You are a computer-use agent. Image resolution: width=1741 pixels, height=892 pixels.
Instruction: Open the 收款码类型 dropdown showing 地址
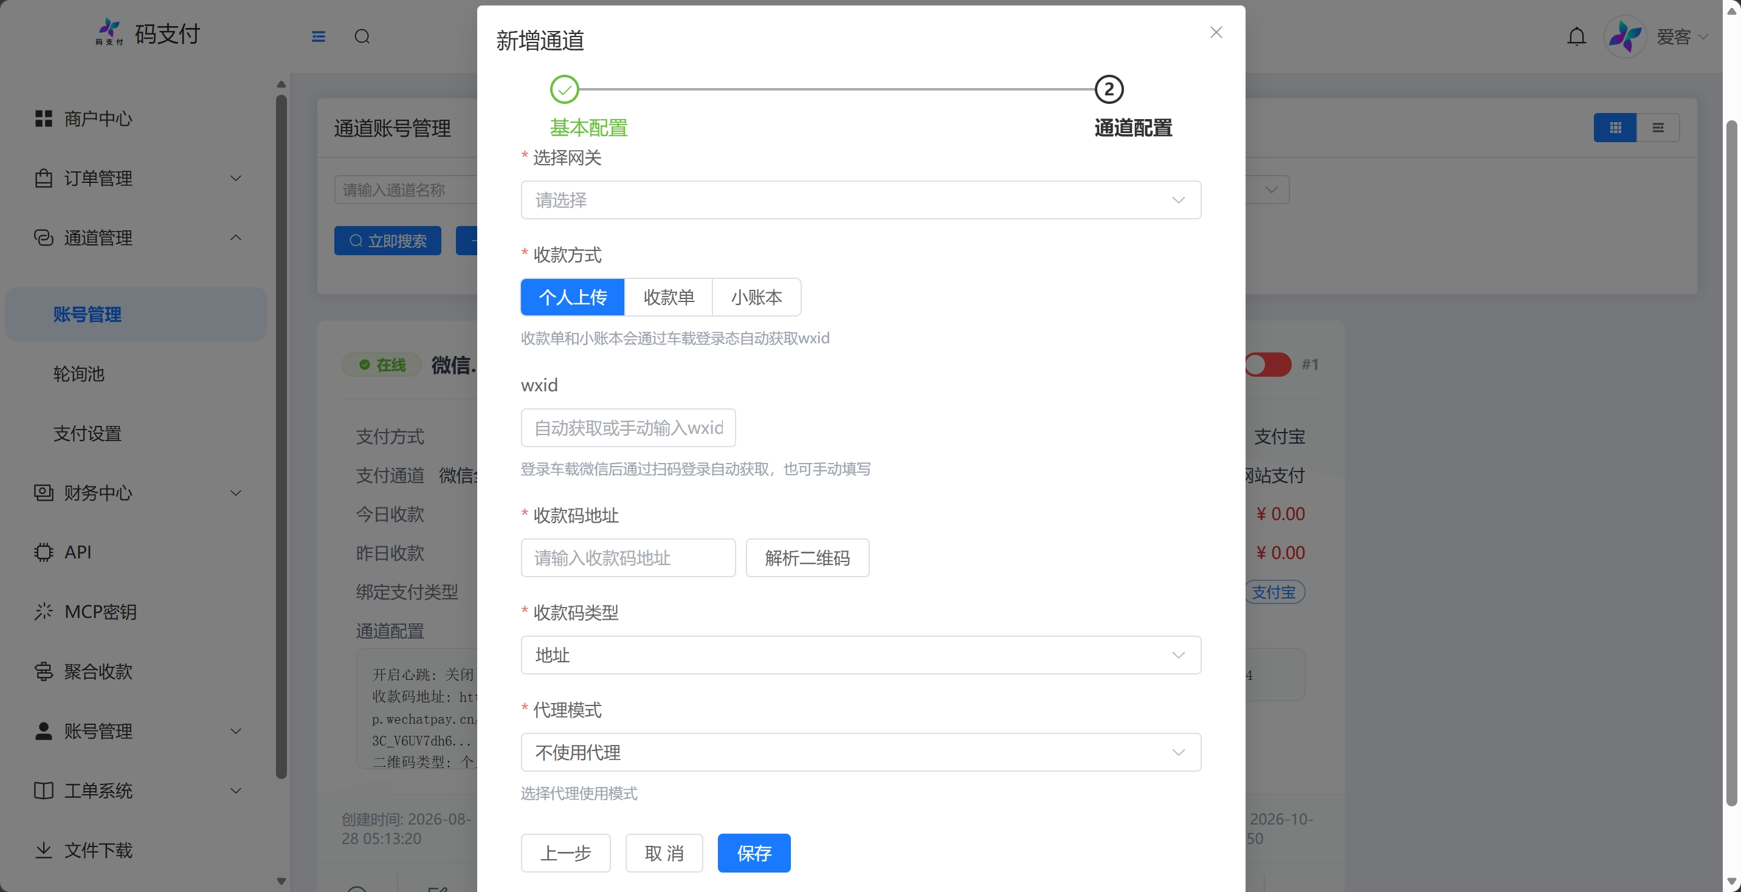860,655
